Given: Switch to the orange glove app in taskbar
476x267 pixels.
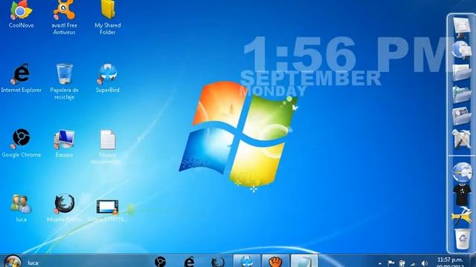Looking at the screenshot, I should [275, 261].
